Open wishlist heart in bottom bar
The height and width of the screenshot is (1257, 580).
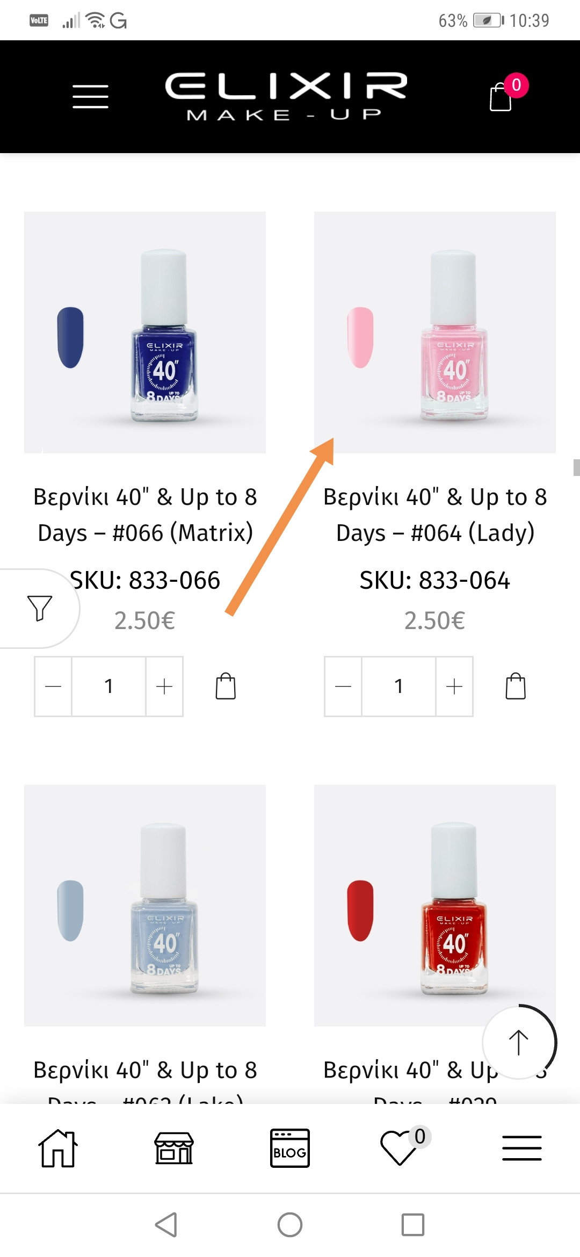click(x=399, y=1148)
